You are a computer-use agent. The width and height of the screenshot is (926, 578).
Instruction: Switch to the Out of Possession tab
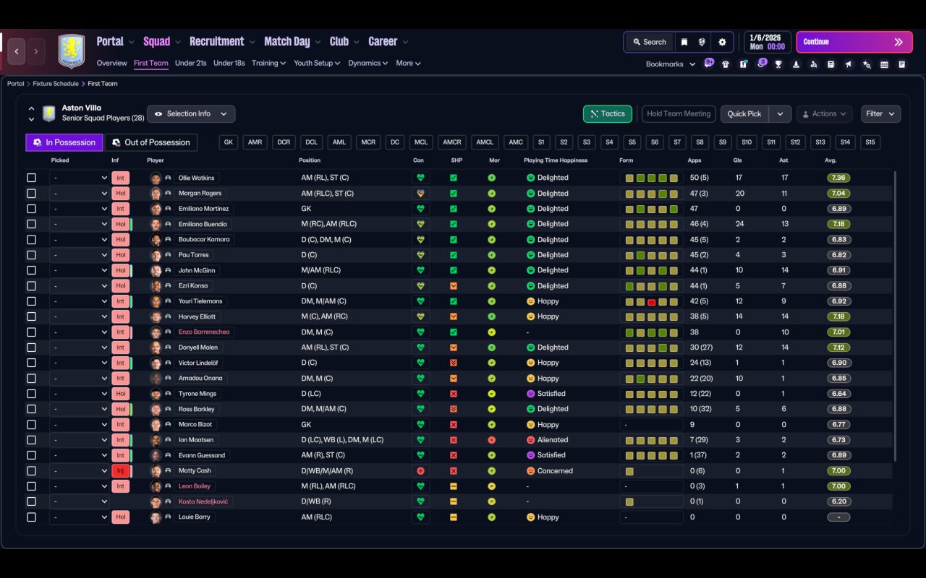pos(151,142)
